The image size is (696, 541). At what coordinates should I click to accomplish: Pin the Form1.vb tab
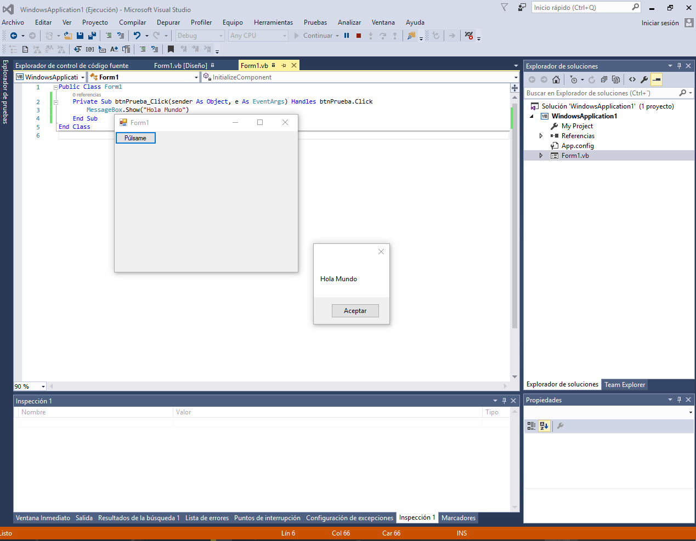click(x=284, y=65)
